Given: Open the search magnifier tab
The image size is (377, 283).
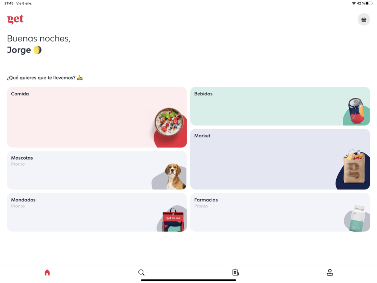Looking at the screenshot, I should 141,272.
